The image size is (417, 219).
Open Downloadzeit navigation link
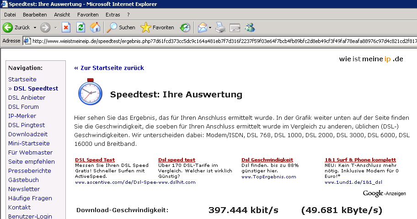coord(28,134)
